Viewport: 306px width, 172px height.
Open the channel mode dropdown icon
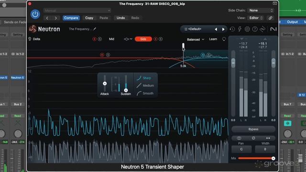coord(128,39)
